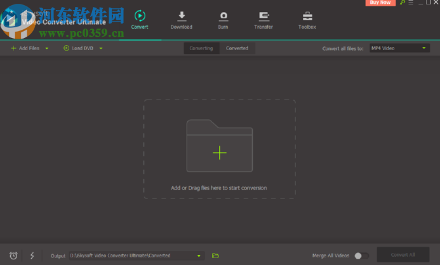Click the lightning bolt high-speed conversion icon
This screenshot has width=440, height=265.
tap(32, 255)
